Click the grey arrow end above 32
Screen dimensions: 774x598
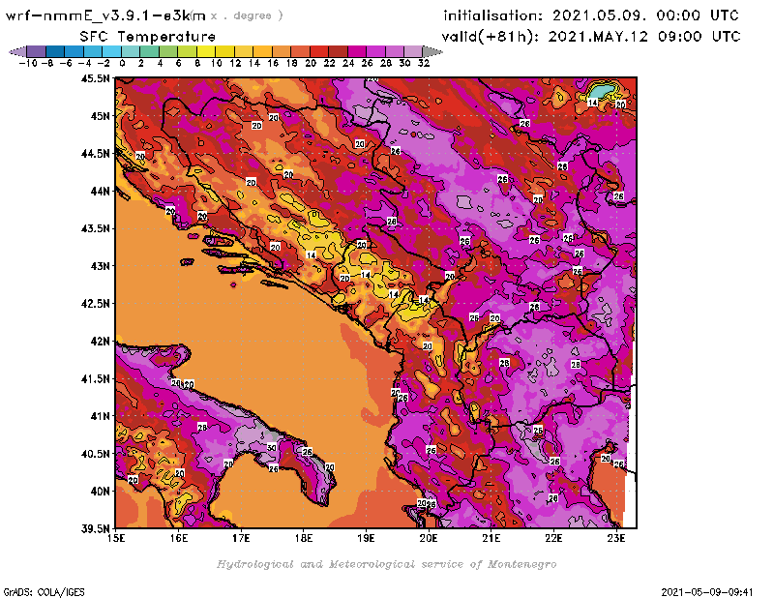pos(432,51)
